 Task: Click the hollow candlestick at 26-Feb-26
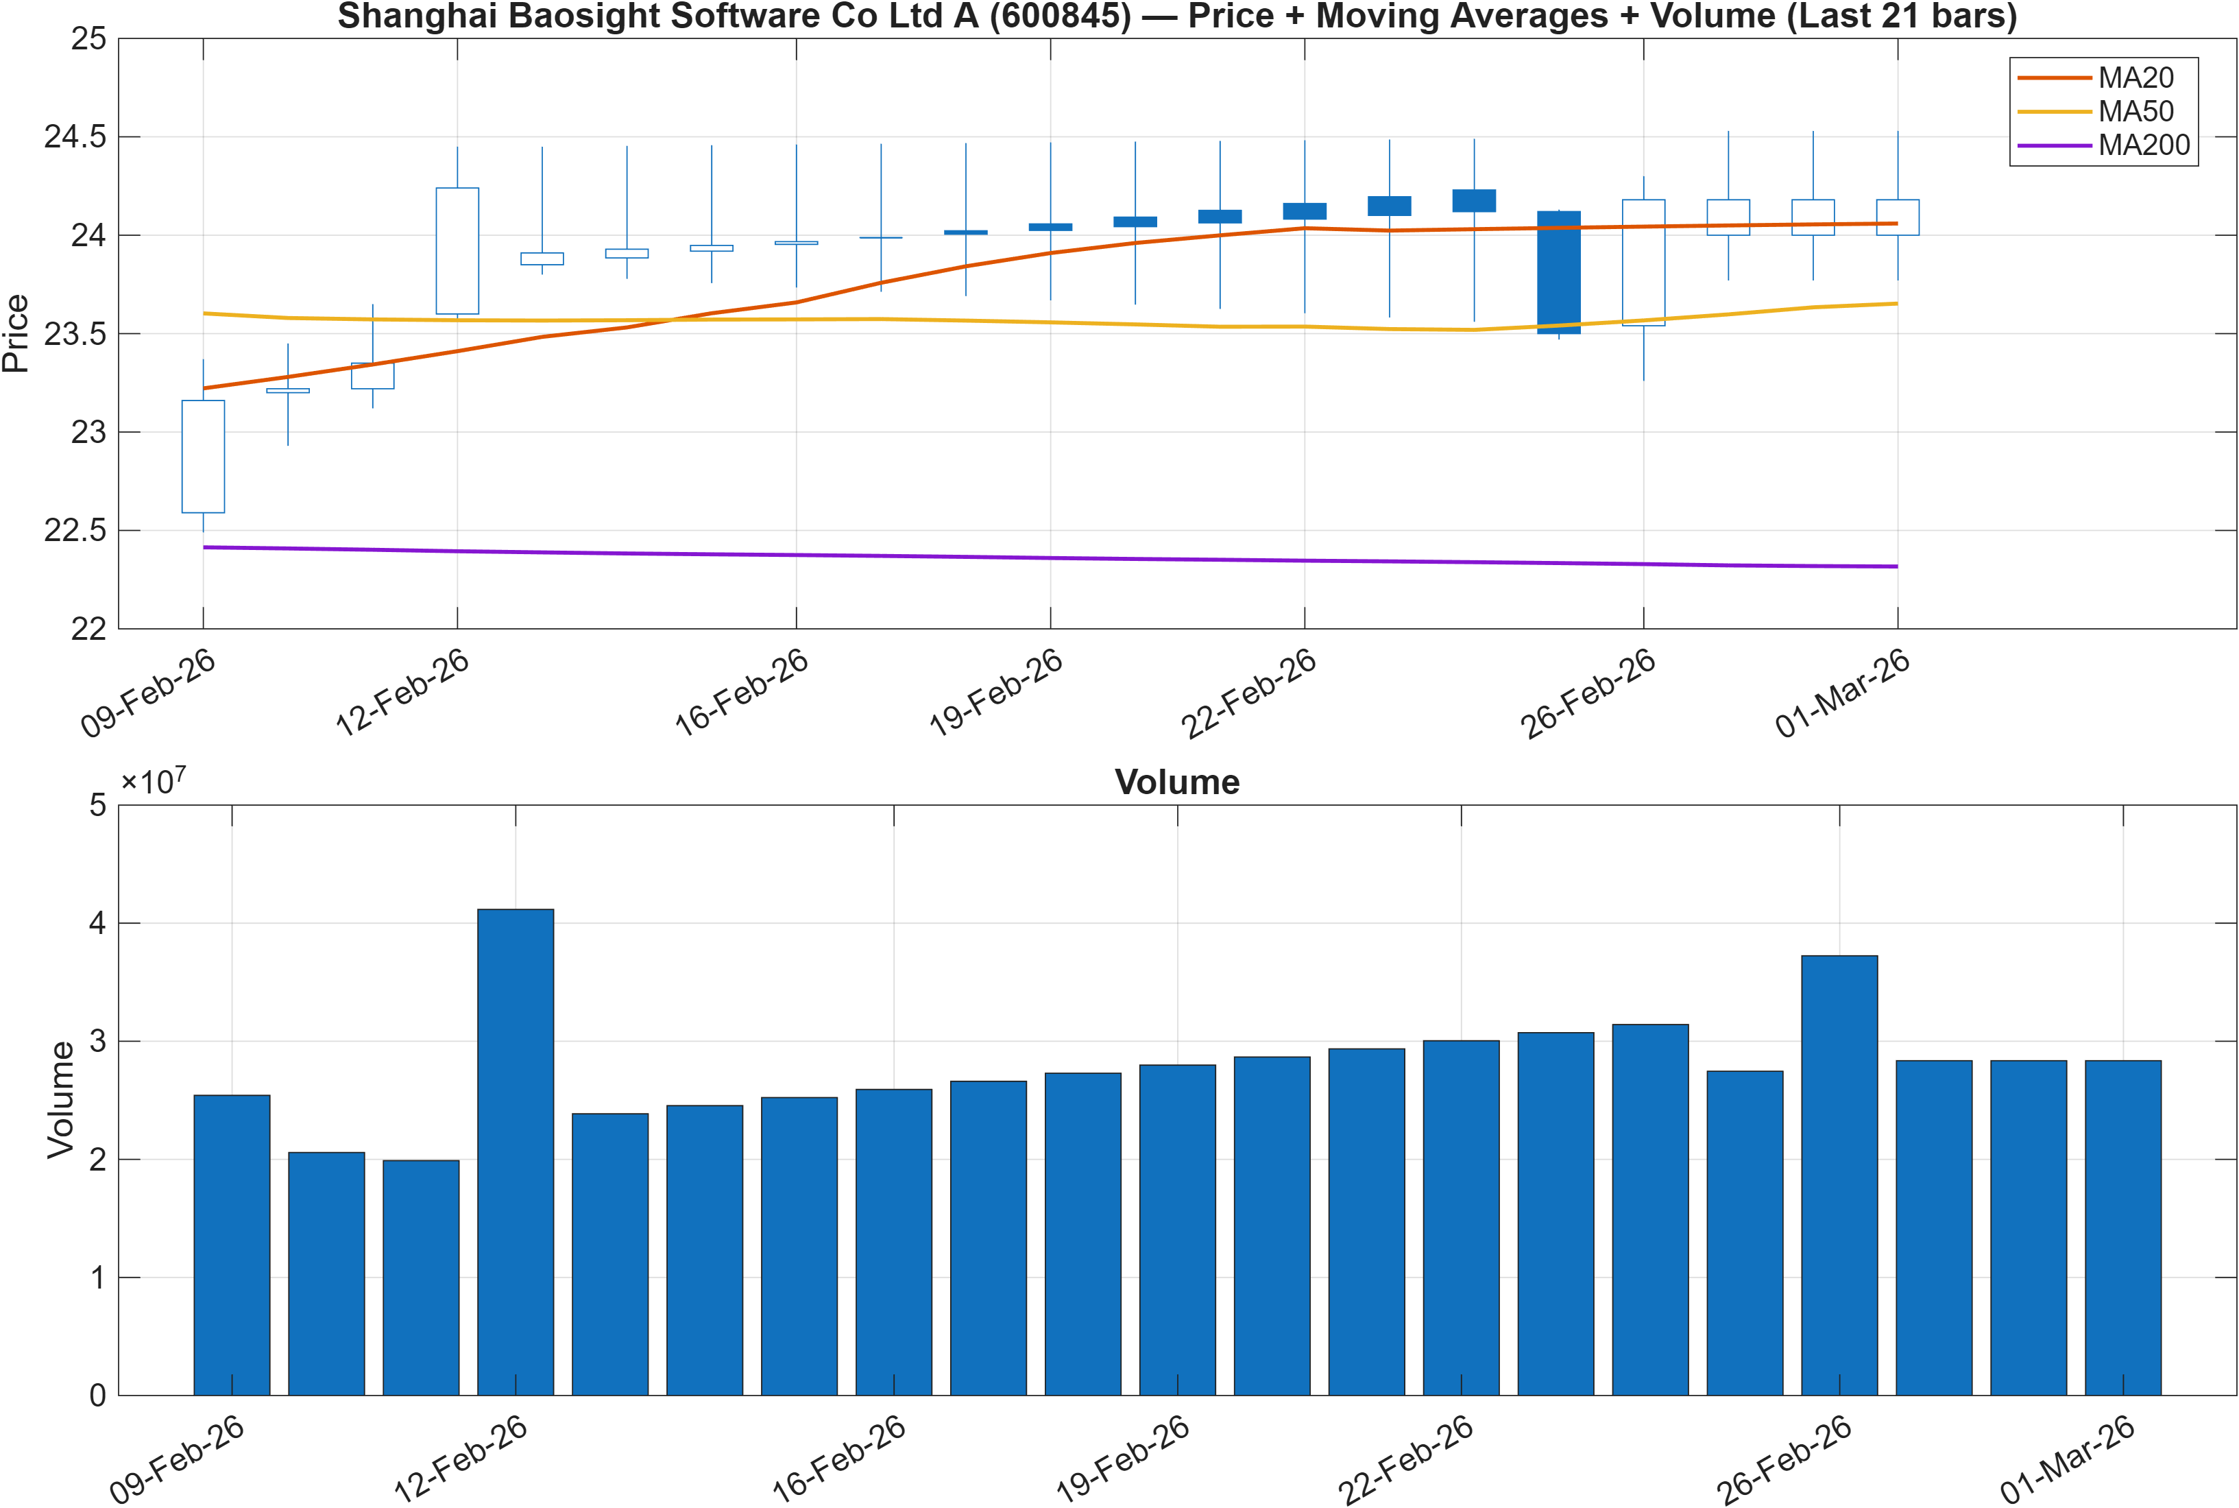click(x=1643, y=263)
